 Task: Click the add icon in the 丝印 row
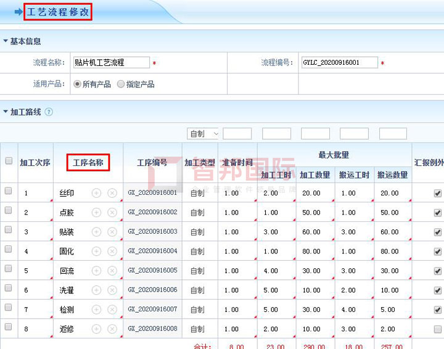pyautogui.click(x=96, y=193)
